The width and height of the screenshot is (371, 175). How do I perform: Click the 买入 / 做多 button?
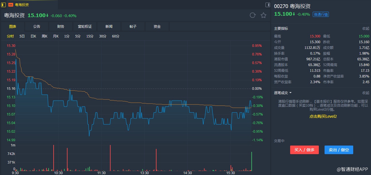coord(304,150)
